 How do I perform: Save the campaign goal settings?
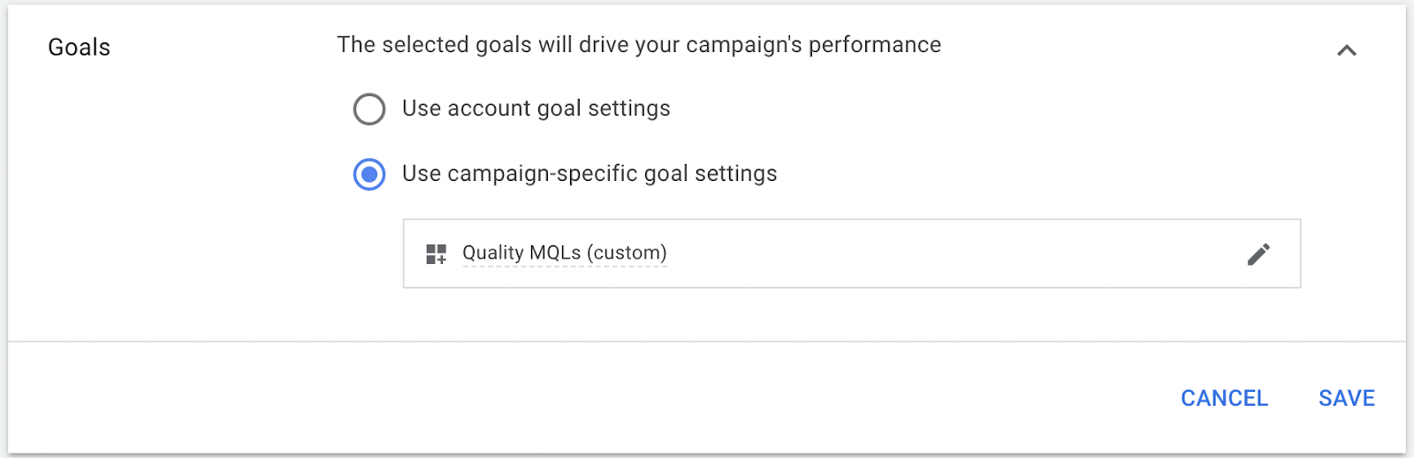[1346, 399]
